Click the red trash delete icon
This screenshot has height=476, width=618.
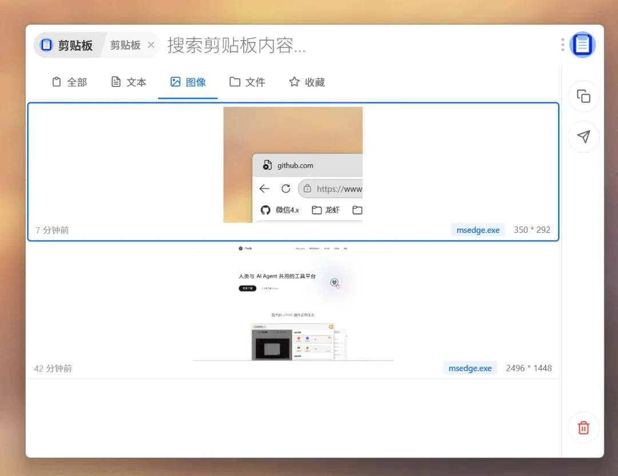pos(583,427)
